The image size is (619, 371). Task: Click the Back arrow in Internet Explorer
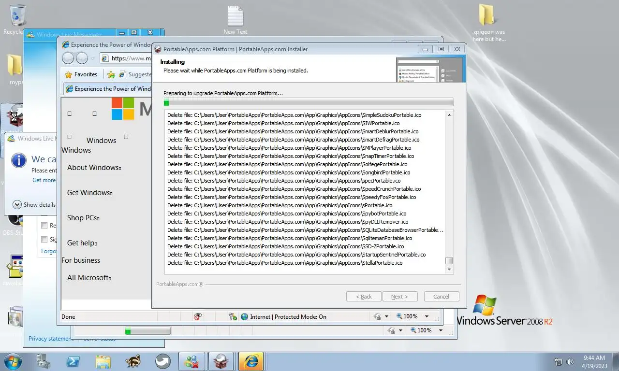68,58
